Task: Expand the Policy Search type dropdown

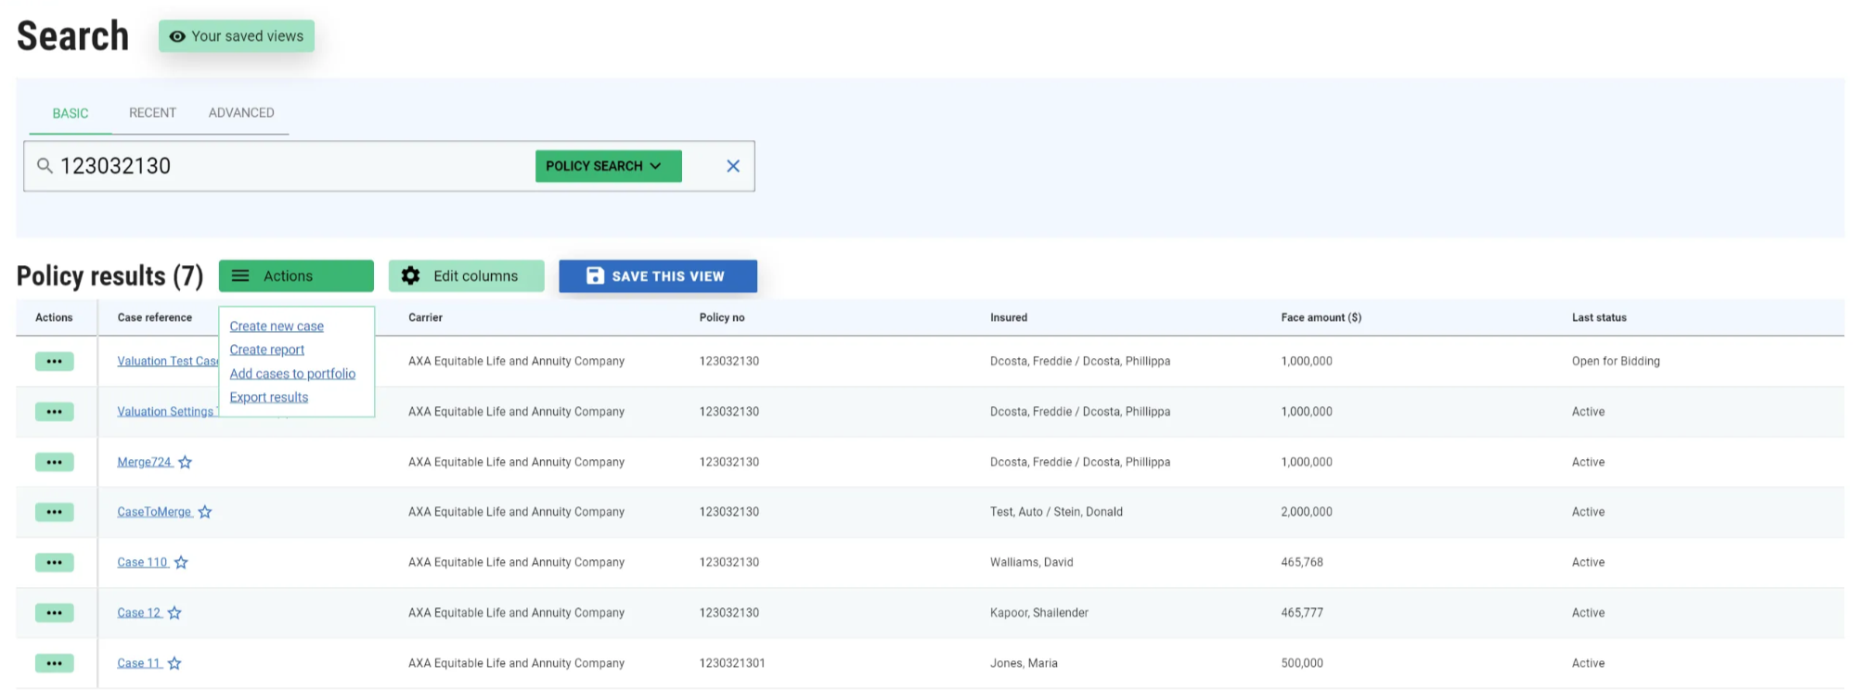Action: [x=608, y=166]
